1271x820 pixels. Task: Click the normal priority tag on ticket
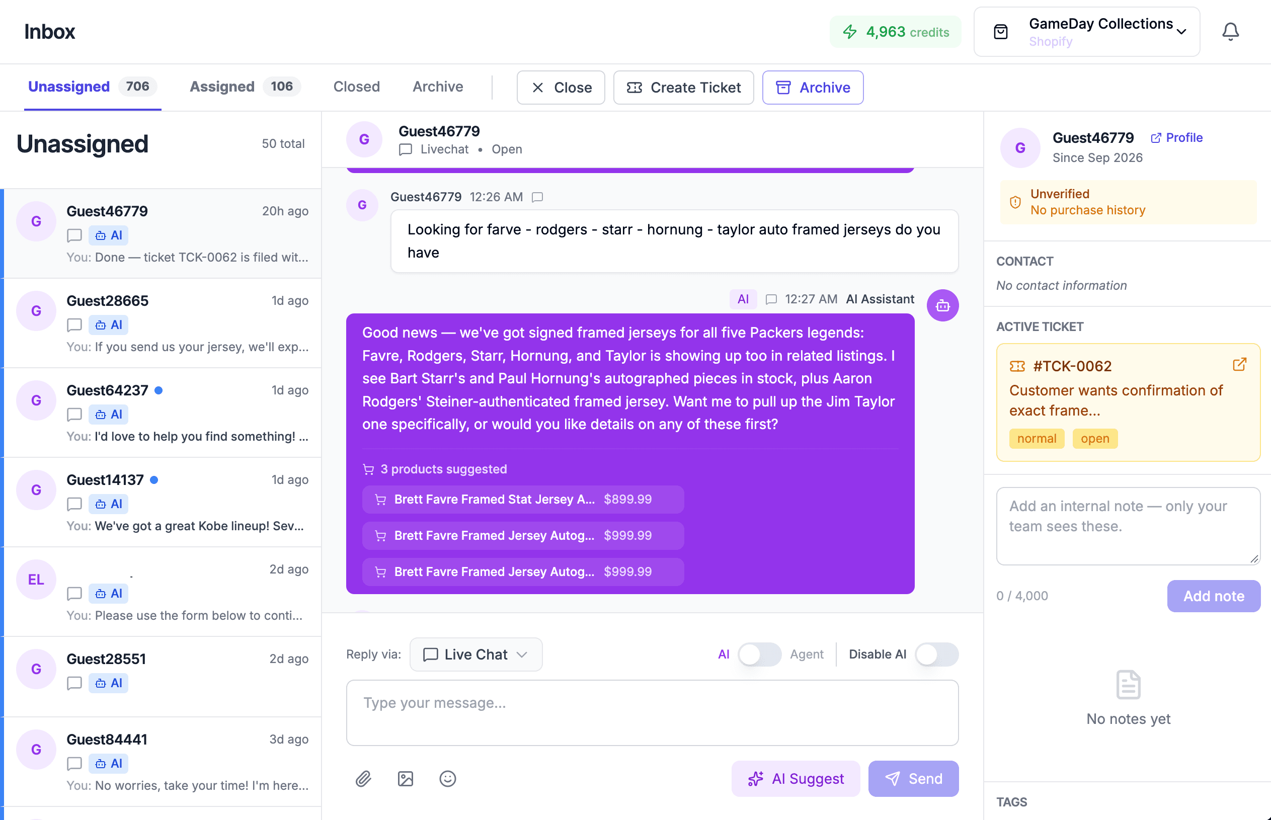tap(1036, 439)
